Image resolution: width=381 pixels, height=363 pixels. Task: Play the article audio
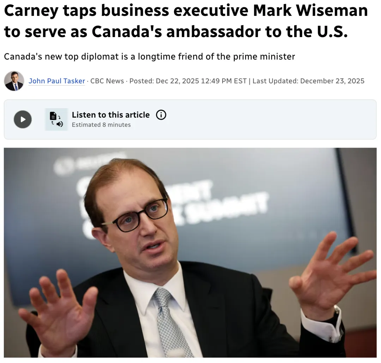click(x=23, y=119)
